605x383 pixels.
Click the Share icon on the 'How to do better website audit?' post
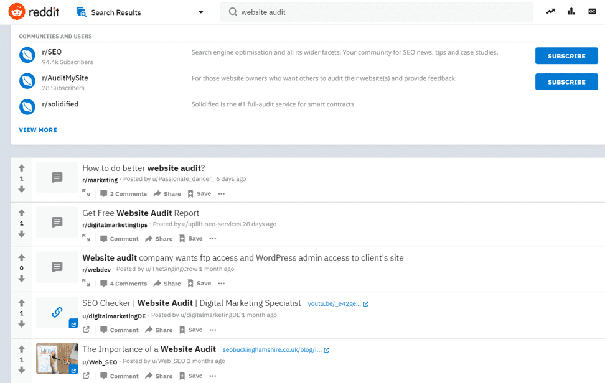tap(167, 193)
